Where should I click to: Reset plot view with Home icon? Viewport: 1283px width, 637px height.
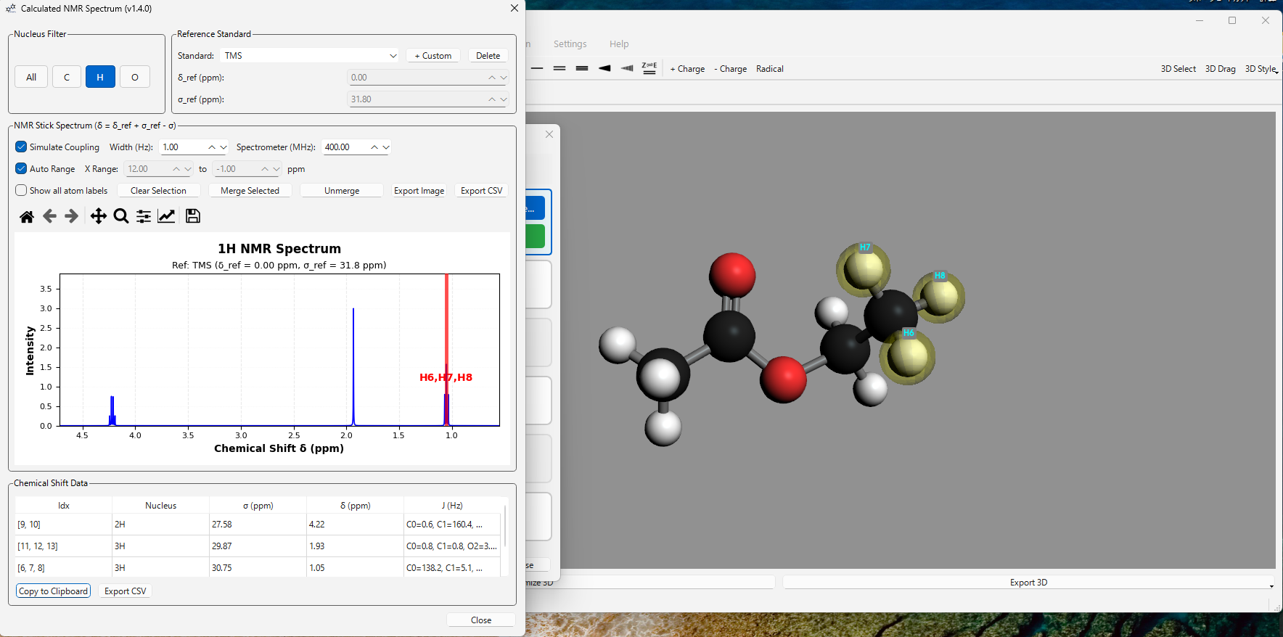[27, 216]
